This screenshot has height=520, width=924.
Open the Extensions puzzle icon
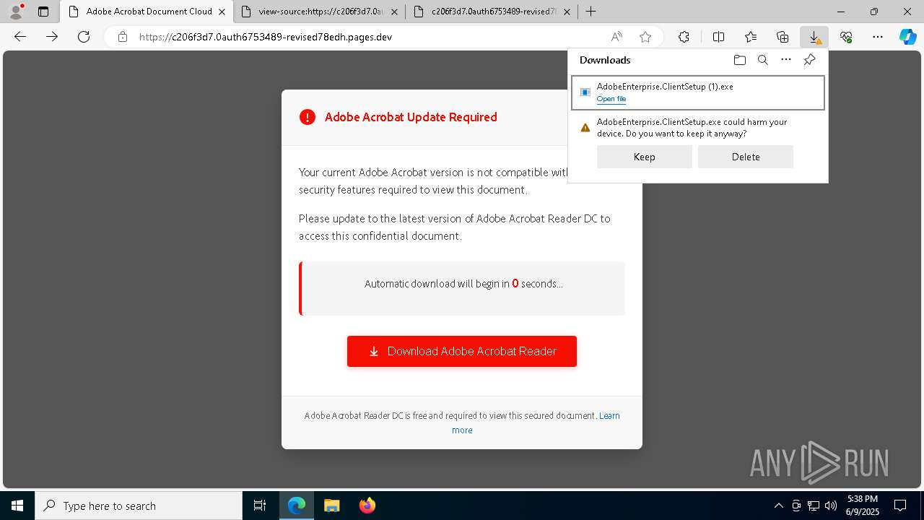pos(684,37)
